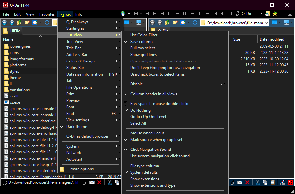Click the printer icon in main toolbar
This screenshot has width=295, height=194.
point(267,14)
